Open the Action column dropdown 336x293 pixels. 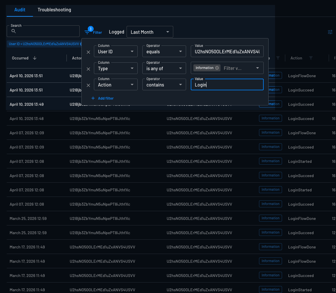pos(116,84)
